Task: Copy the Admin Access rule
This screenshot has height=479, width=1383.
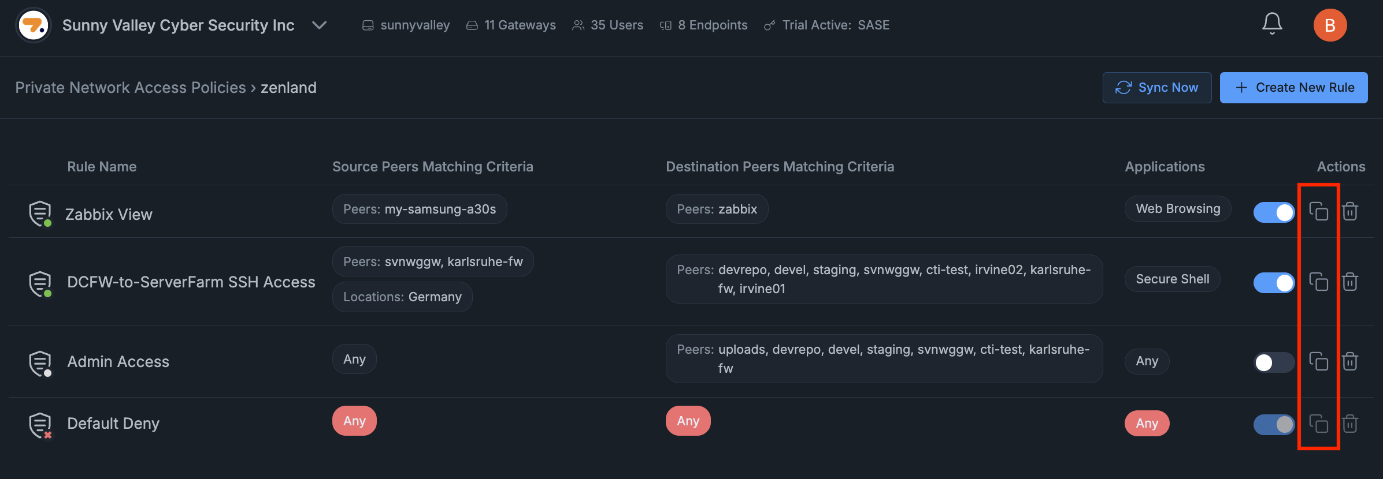Action: (1318, 361)
